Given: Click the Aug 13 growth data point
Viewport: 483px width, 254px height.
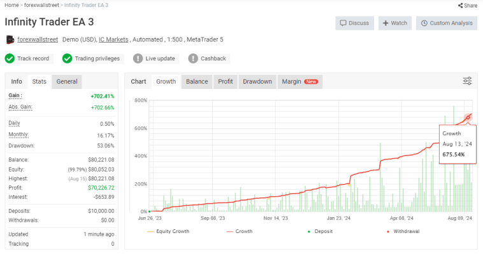Looking at the screenshot, I should tap(468, 117).
